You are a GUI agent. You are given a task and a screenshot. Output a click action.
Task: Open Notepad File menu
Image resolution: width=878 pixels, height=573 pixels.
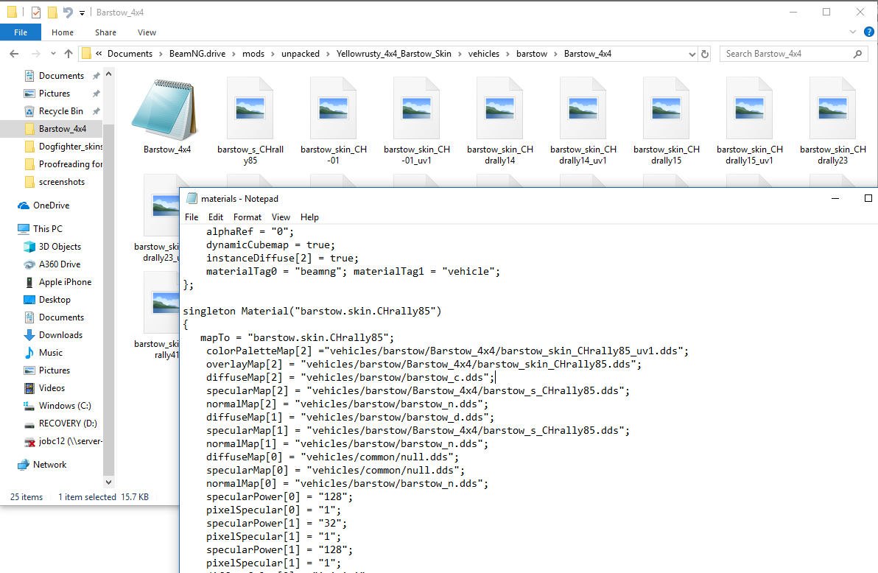pos(192,217)
